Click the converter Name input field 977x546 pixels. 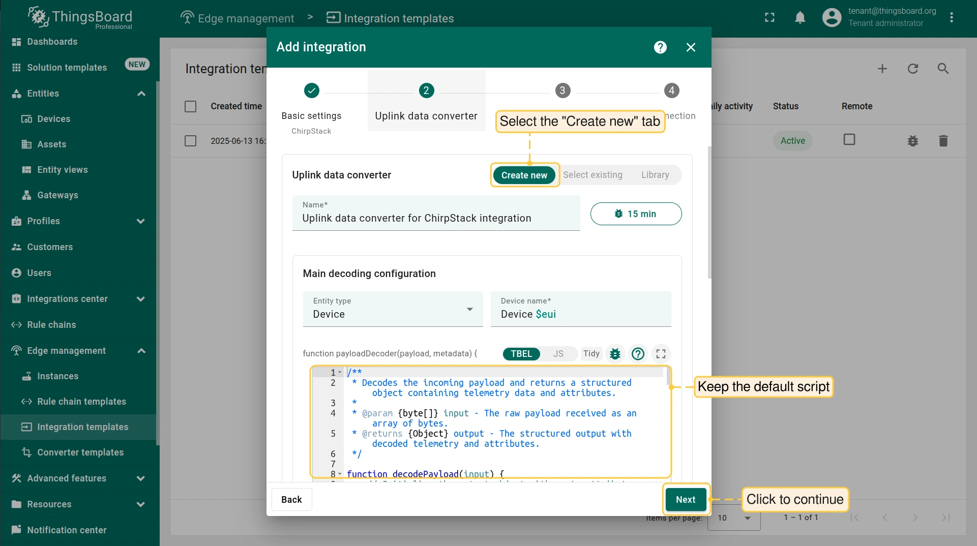tap(436, 218)
